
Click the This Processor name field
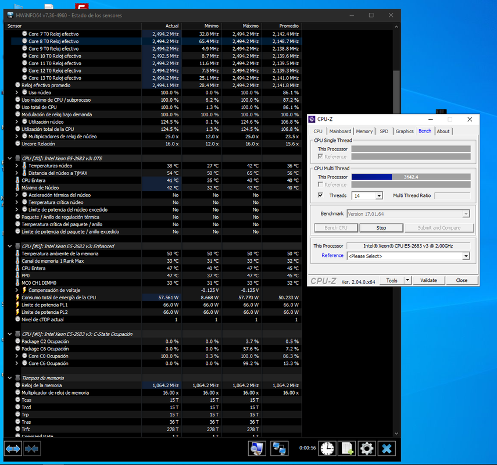pos(408,246)
